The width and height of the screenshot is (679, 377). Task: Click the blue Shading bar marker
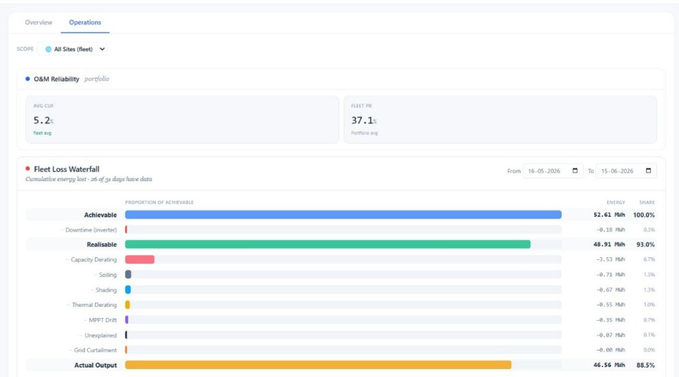128,290
